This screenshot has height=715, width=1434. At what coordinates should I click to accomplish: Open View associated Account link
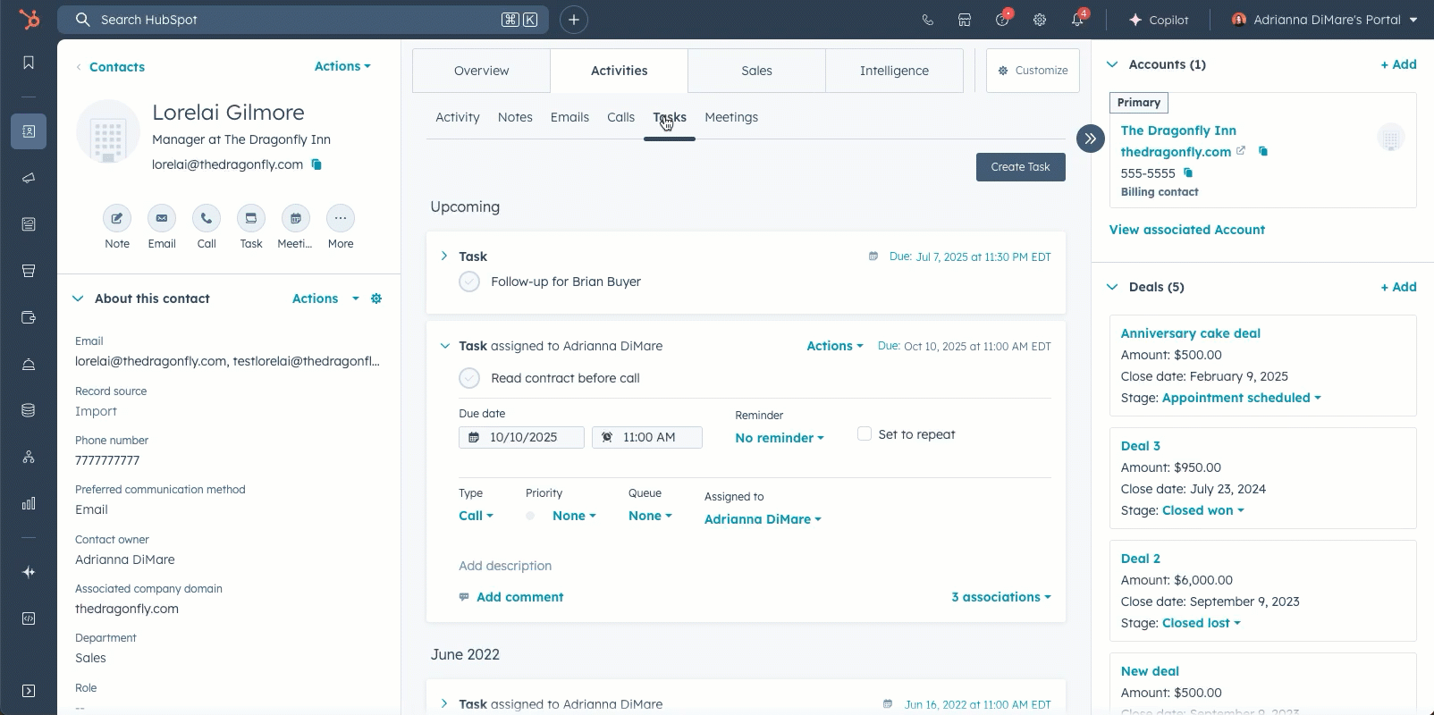tap(1186, 230)
